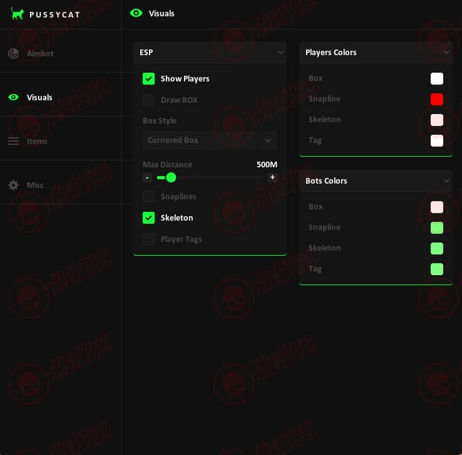The height and width of the screenshot is (455, 462).
Task: Open Bots Skeleton green color swatch
Action: (437, 248)
